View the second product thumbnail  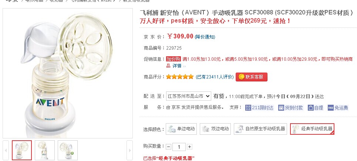pos(45,150)
